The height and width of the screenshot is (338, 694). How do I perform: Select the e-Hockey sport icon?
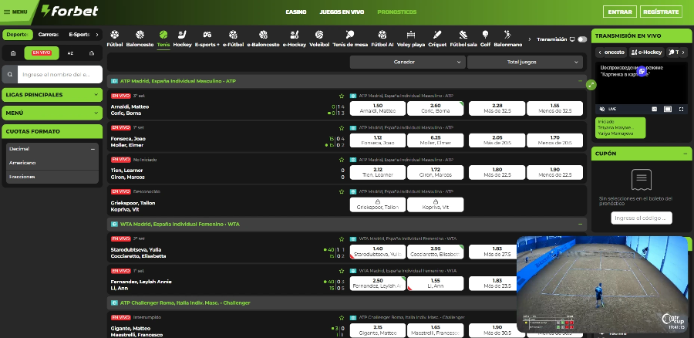click(295, 39)
